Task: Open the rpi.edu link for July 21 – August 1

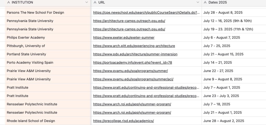Action: 132,113
